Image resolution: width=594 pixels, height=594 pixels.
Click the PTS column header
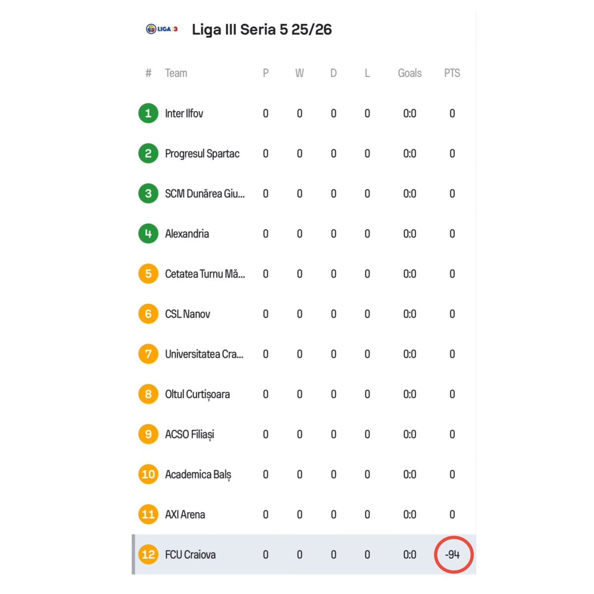(x=452, y=73)
